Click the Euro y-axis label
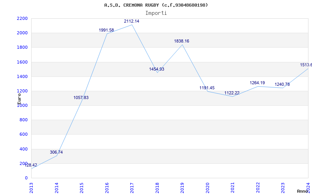 19,99
